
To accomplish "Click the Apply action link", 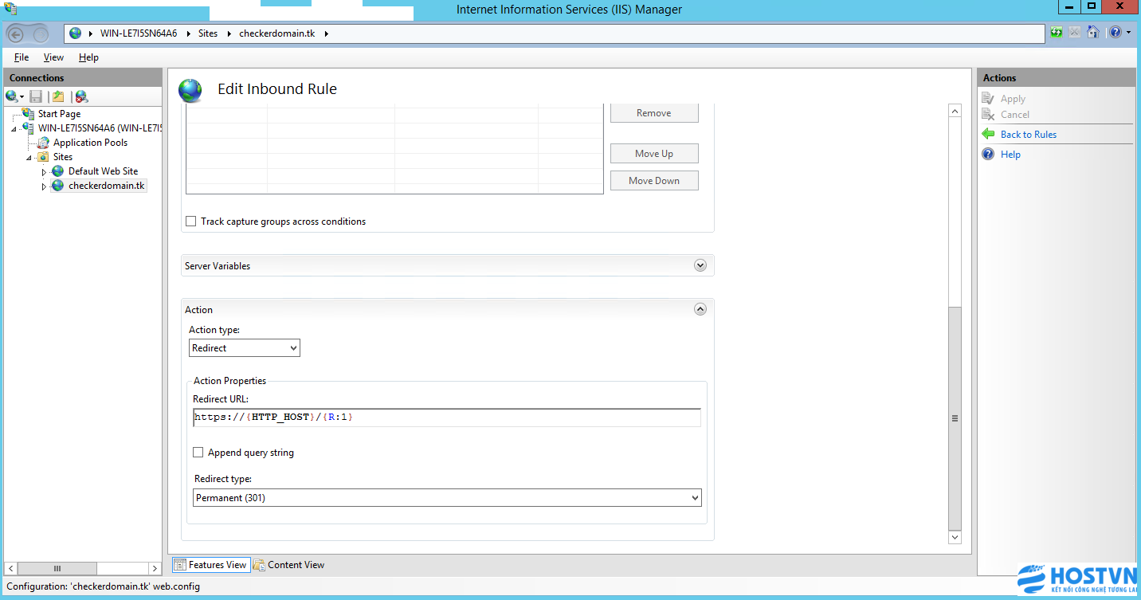I will [1013, 99].
